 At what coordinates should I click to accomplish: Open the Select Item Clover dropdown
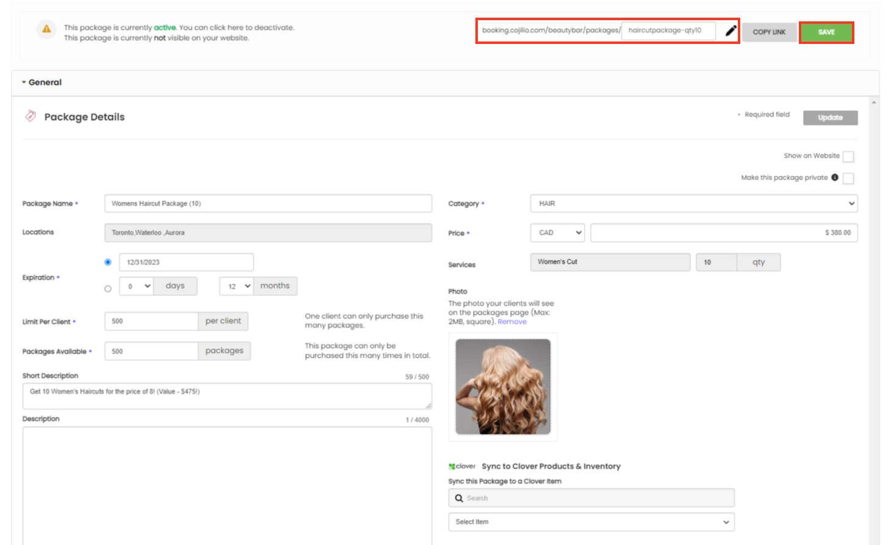591,522
